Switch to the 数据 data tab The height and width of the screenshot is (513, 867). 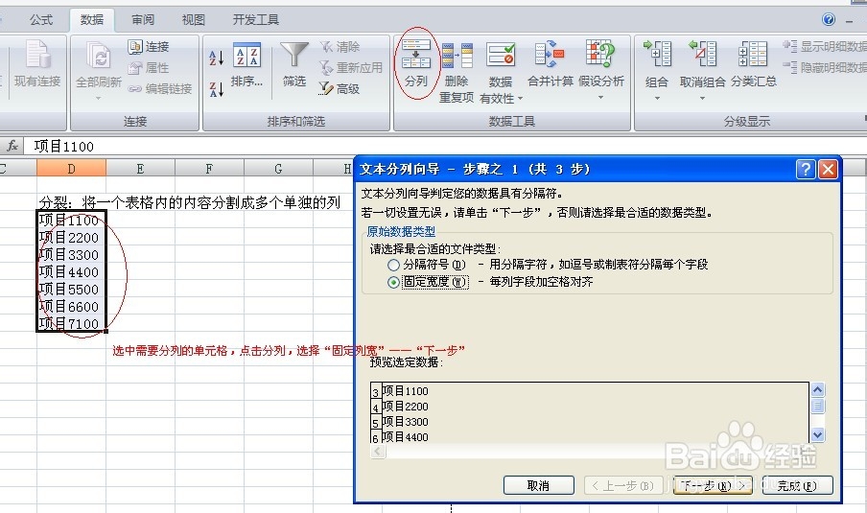click(92, 20)
